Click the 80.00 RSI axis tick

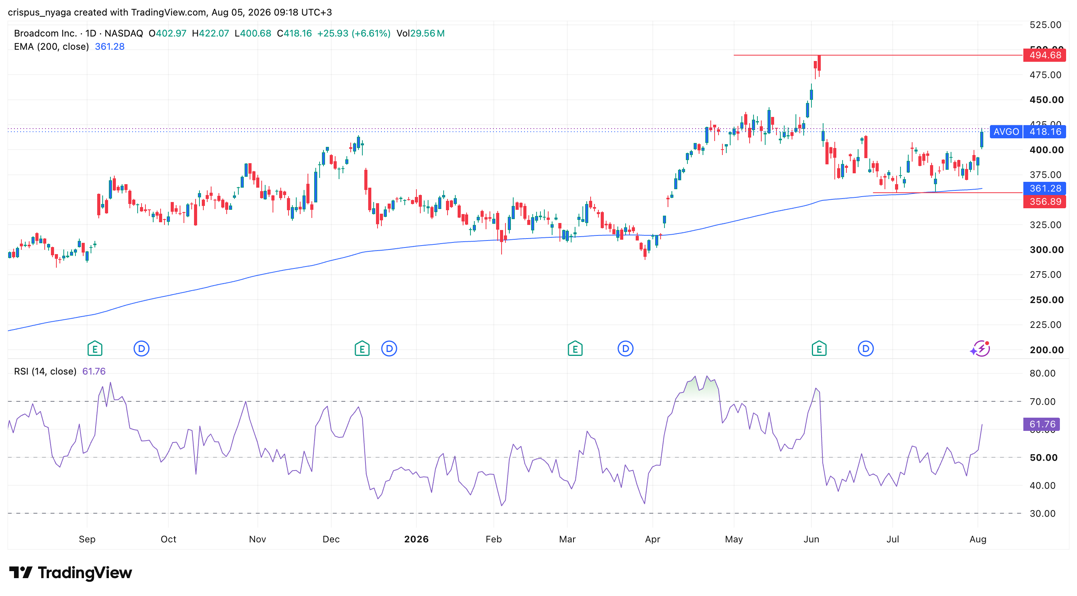pos(1043,373)
